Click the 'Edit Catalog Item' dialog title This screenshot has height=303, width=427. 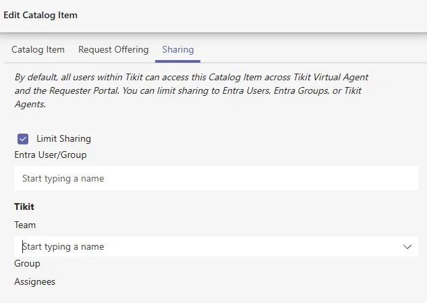(x=40, y=15)
